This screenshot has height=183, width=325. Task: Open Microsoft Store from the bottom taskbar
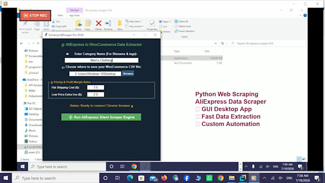141,178
